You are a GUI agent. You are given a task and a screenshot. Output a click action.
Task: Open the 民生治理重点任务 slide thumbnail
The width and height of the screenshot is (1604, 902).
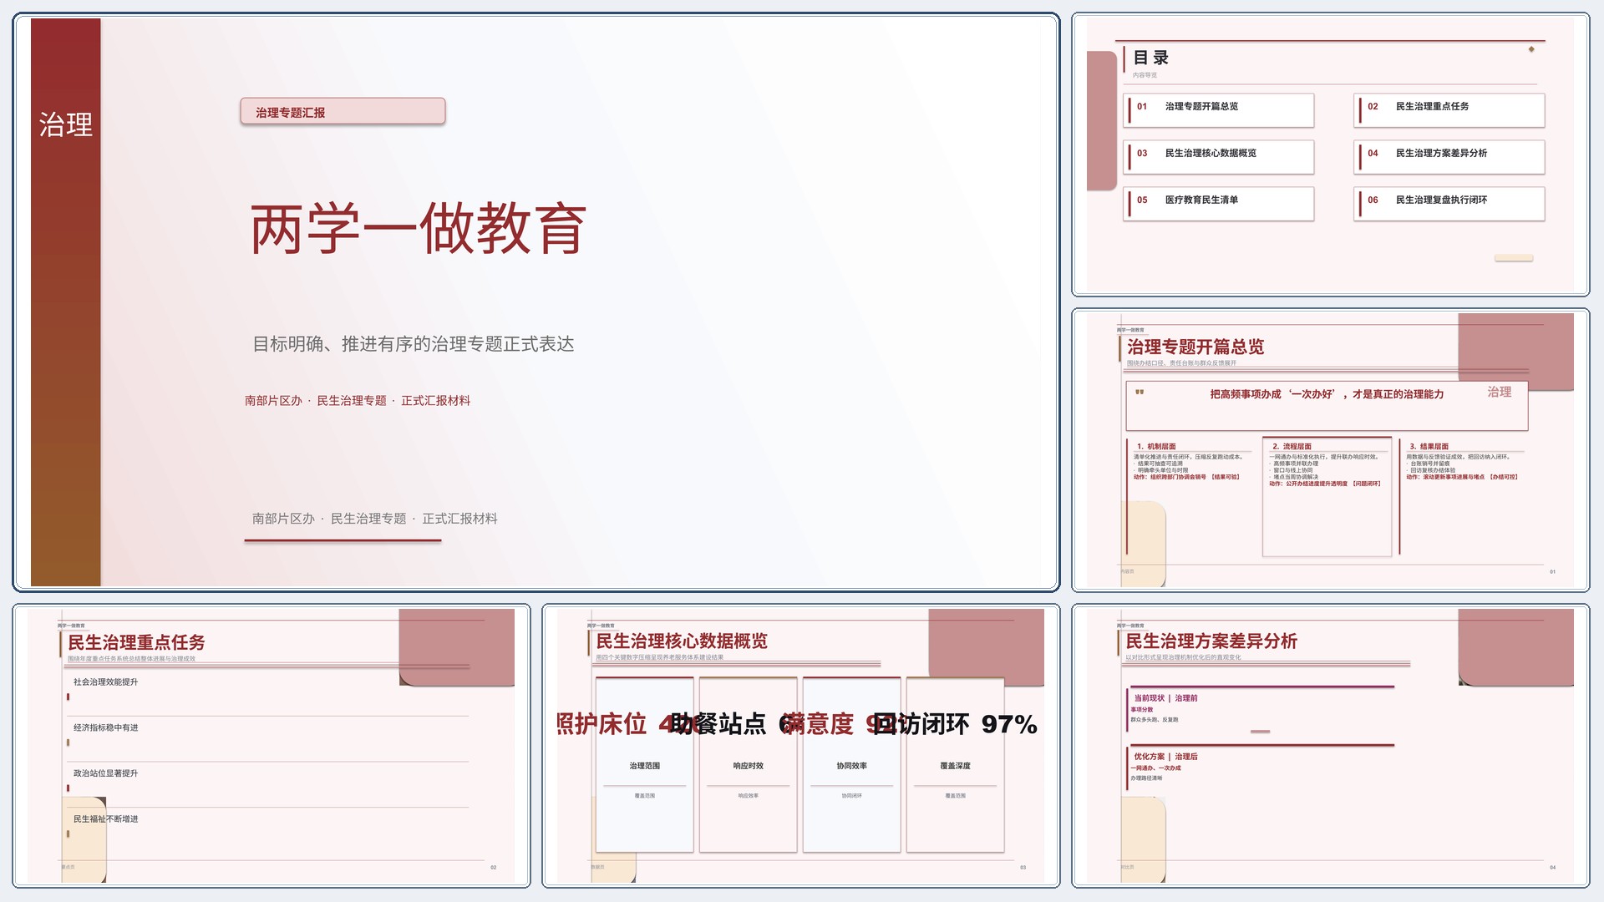(x=272, y=746)
